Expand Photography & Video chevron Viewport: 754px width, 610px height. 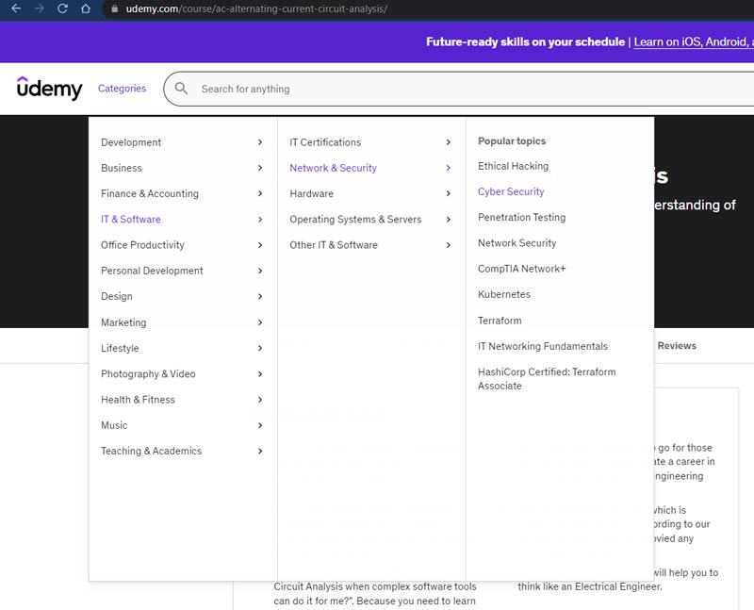260,373
